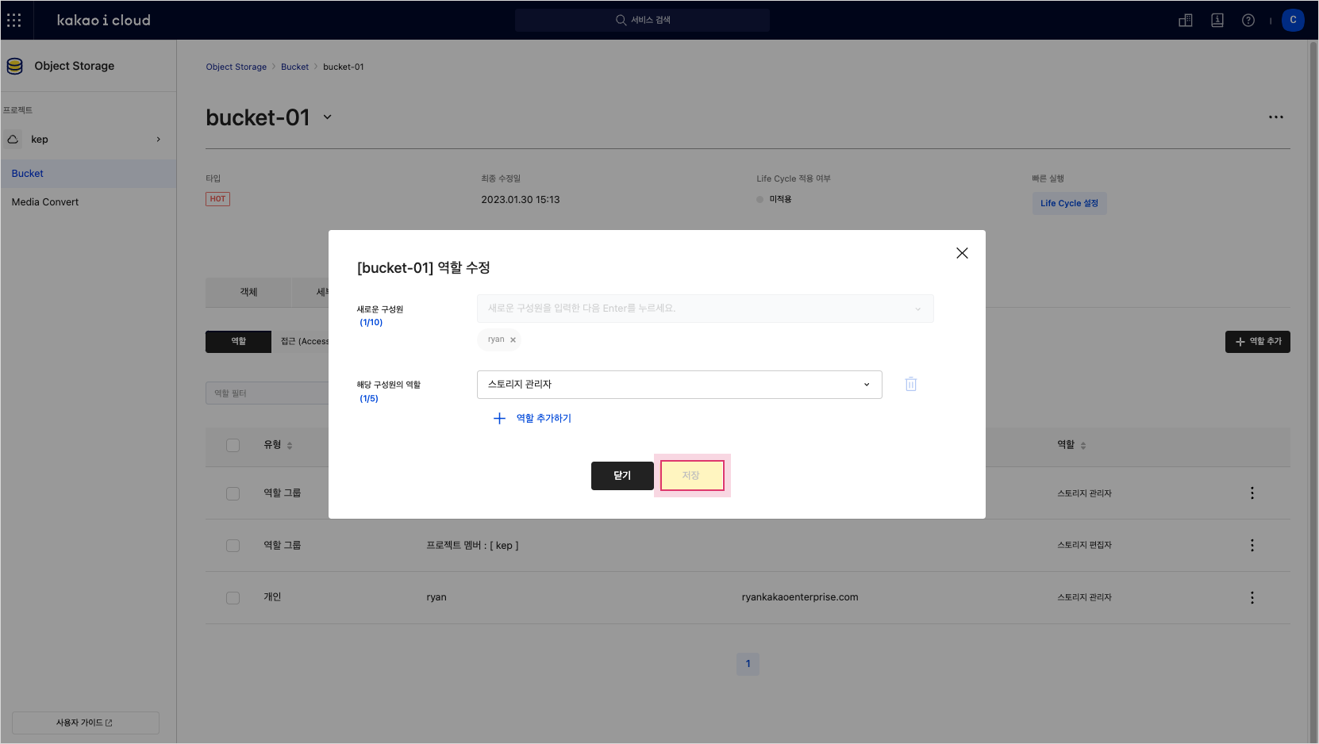Delete the storage admin role with trash icon
The width and height of the screenshot is (1319, 744).
(x=911, y=384)
